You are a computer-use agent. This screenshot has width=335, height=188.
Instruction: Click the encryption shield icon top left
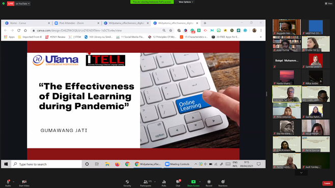4,4
